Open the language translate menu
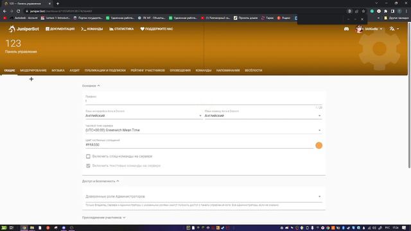This screenshot has width=411, height=231. (394, 29)
